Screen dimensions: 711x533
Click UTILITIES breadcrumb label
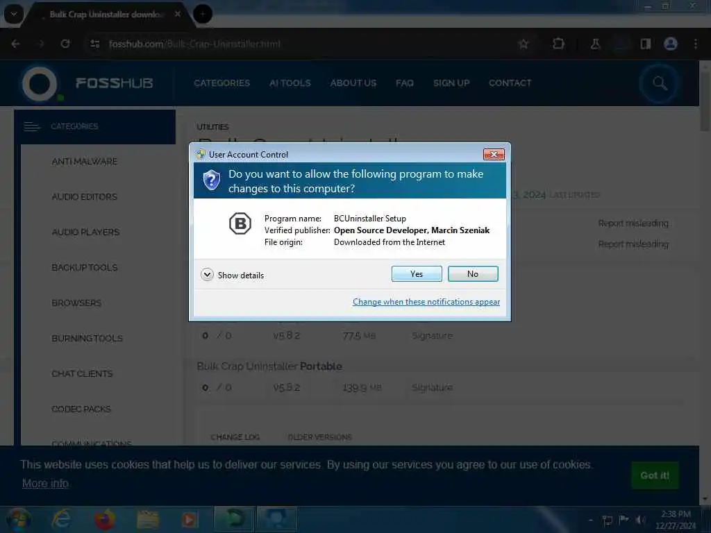pos(212,127)
